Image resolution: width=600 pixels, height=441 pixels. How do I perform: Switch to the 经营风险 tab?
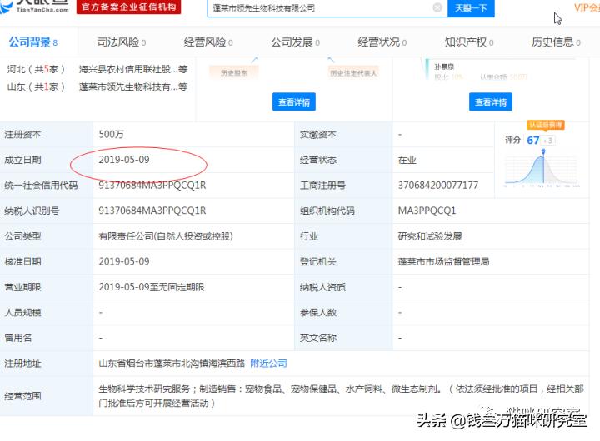click(208, 42)
